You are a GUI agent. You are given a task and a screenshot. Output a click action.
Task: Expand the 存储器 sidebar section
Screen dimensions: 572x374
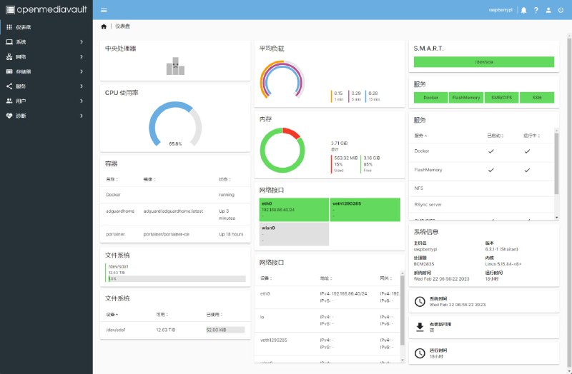tap(46, 71)
